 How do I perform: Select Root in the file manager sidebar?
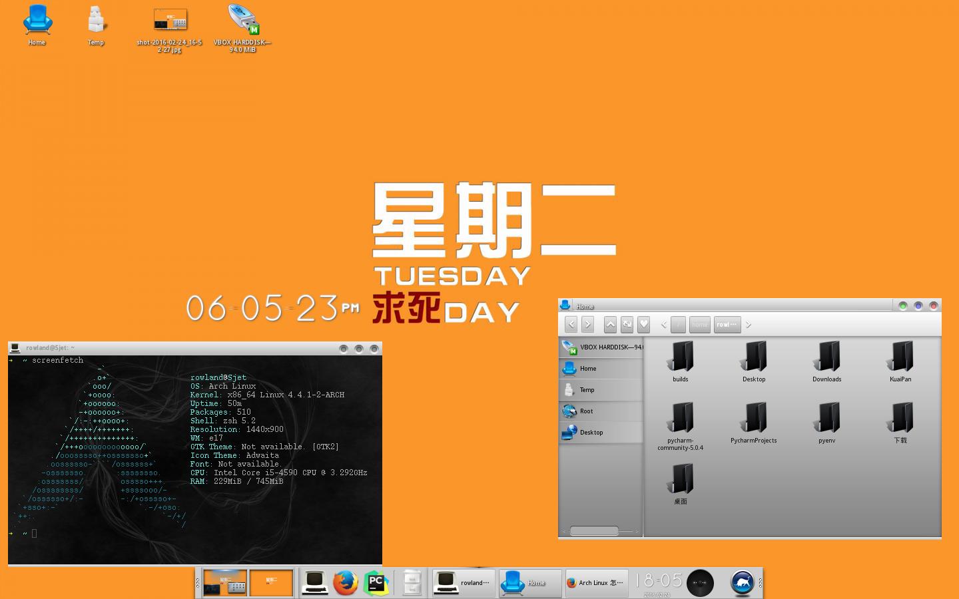[601, 411]
